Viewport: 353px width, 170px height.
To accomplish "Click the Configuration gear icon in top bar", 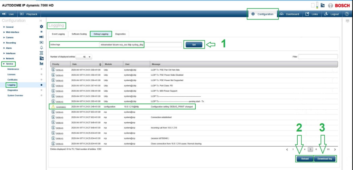I will pyautogui.click(x=253, y=14).
